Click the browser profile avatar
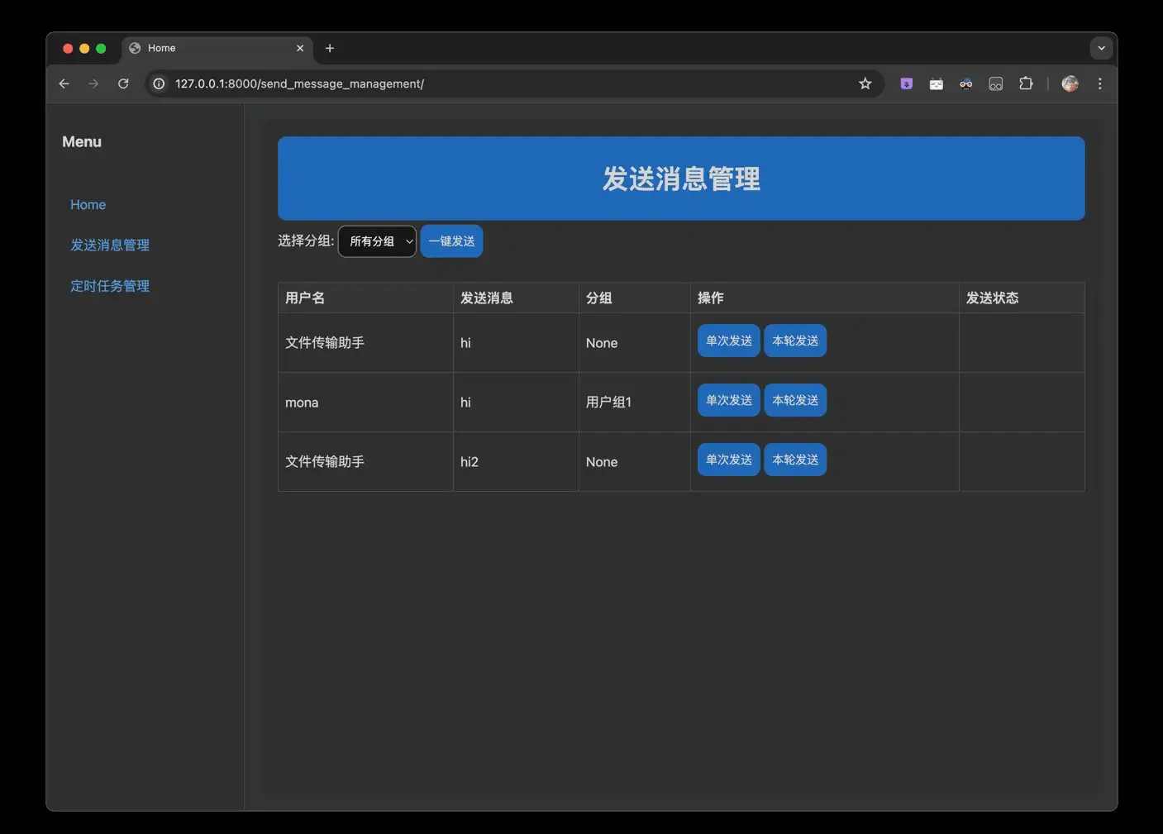The width and height of the screenshot is (1163, 834). [1070, 83]
